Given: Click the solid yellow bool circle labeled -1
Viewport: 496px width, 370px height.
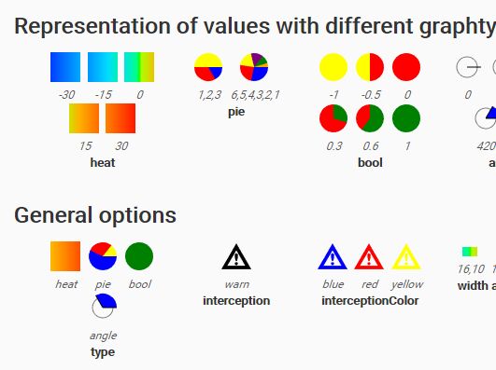Looking at the screenshot, I should tap(333, 67).
